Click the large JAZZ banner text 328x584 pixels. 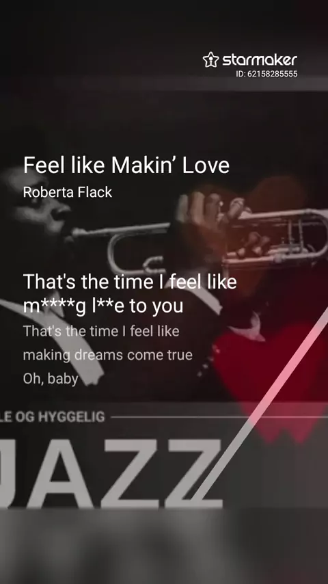111,474
